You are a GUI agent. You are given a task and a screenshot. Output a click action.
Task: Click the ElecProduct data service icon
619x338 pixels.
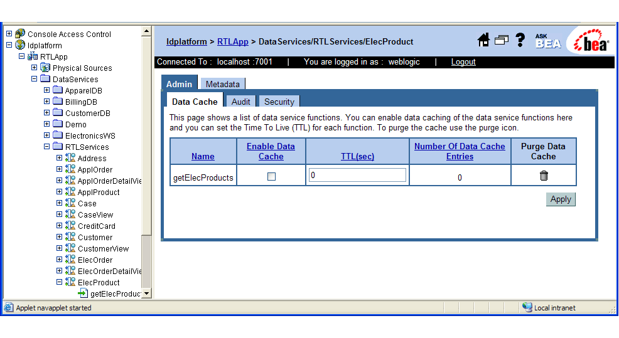pos(70,282)
